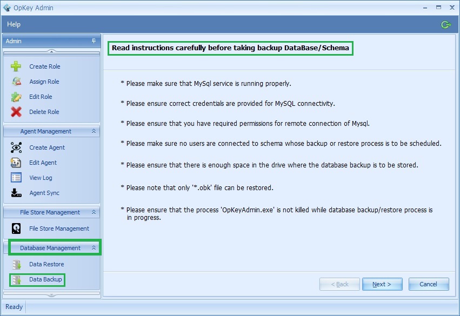The height and width of the screenshot is (316, 460).
Task: Click the pin icon on Admin panel
Action: coord(94,41)
